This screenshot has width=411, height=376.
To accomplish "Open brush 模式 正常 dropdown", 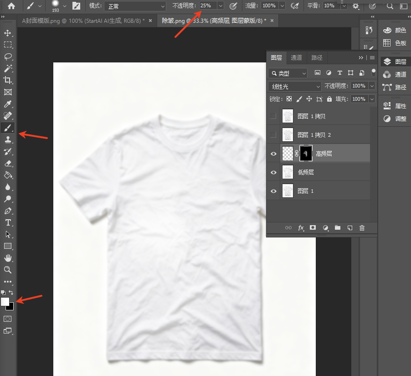I will click(135, 6).
